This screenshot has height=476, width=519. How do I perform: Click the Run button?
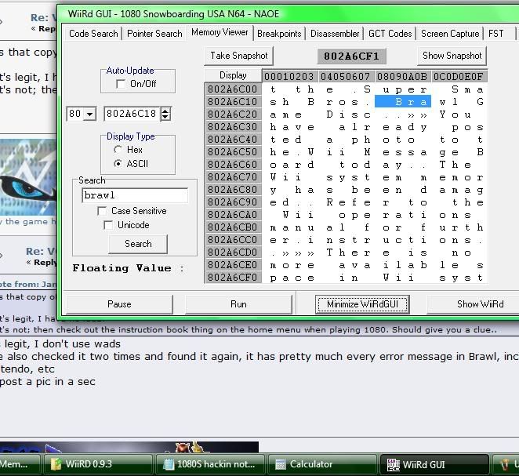pyautogui.click(x=238, y=304)
